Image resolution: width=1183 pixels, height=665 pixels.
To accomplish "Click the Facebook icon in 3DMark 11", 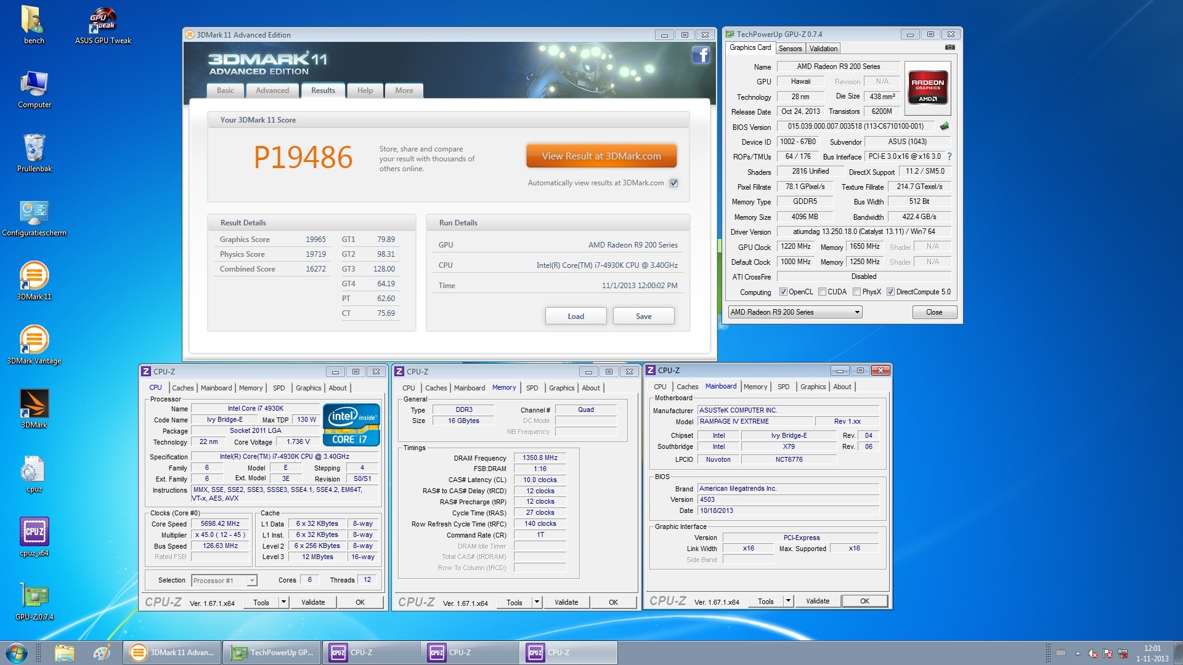I will (701, 55).
